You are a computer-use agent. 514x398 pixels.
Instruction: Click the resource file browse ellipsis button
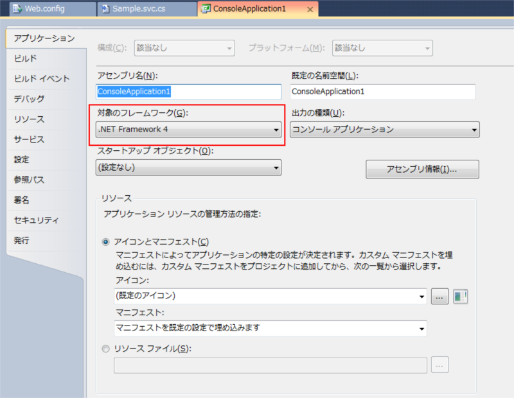tap(439, 365)
